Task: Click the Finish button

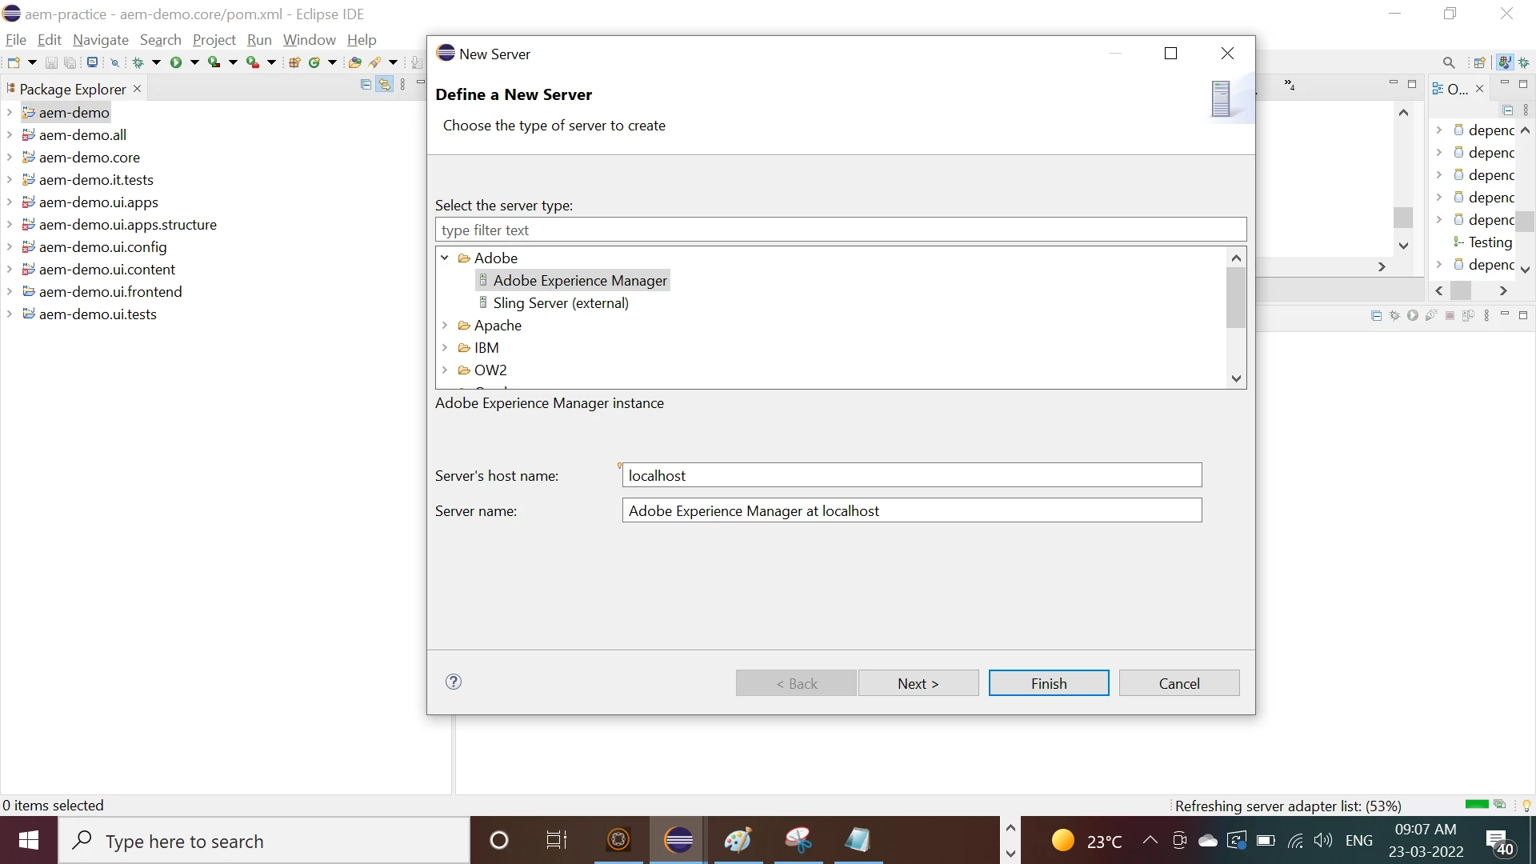Action: [x=1048, y=683]
